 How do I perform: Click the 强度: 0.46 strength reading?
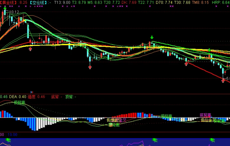tap(36, 97)
